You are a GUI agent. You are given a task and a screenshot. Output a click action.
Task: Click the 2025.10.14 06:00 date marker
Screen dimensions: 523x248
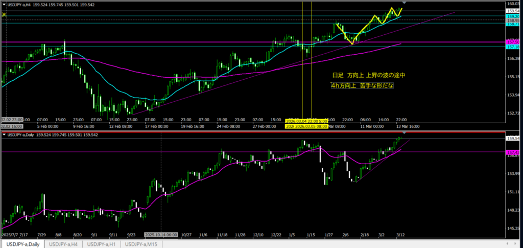[160, 234]
